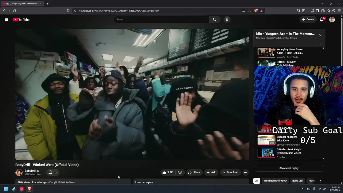
Task: Click the Create button
Action: (308, 19)
